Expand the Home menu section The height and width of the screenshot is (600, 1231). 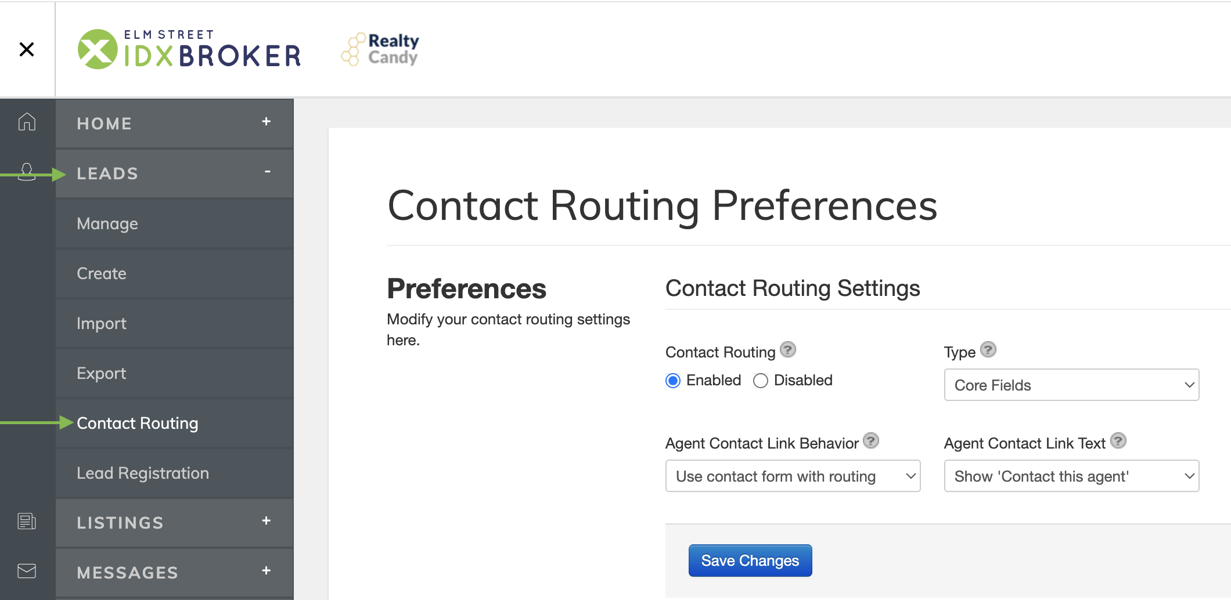click(x=267, y=121)
